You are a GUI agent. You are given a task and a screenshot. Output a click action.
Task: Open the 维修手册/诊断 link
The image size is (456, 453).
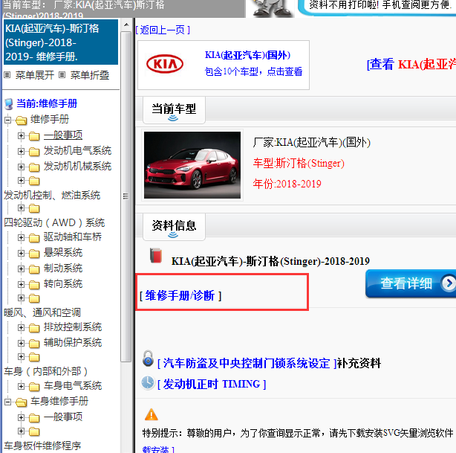click(x=180, y=296)
